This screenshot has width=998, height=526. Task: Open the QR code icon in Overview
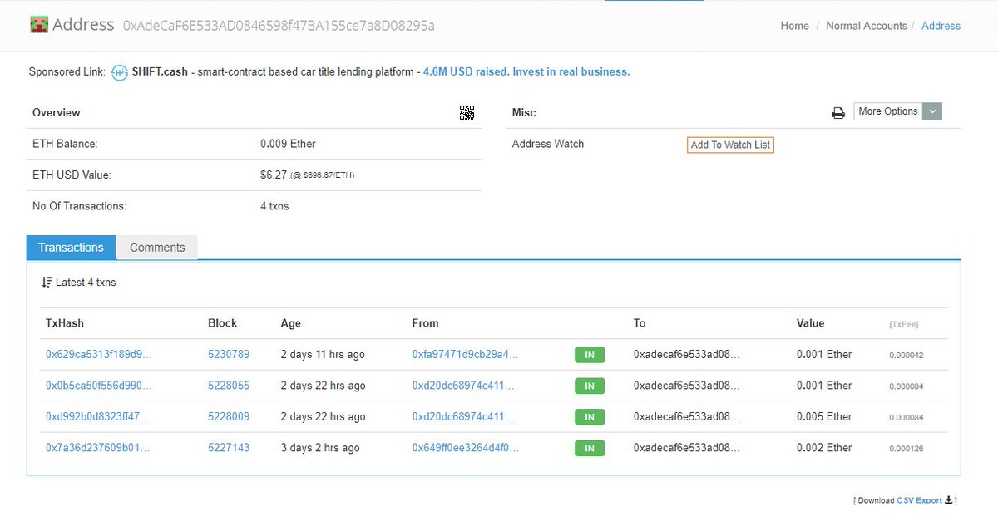tap(467, 113)
